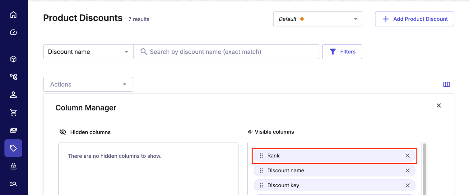Select the Products cube icon
Image resolution: width=469 pixels, height=195 pixels.
(13, 59)
